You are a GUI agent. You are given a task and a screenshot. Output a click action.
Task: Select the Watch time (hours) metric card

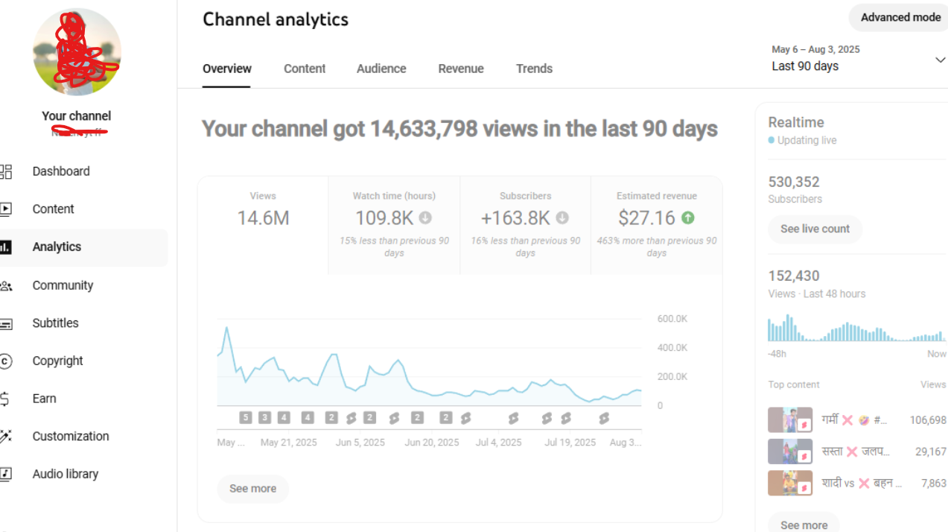394,225
